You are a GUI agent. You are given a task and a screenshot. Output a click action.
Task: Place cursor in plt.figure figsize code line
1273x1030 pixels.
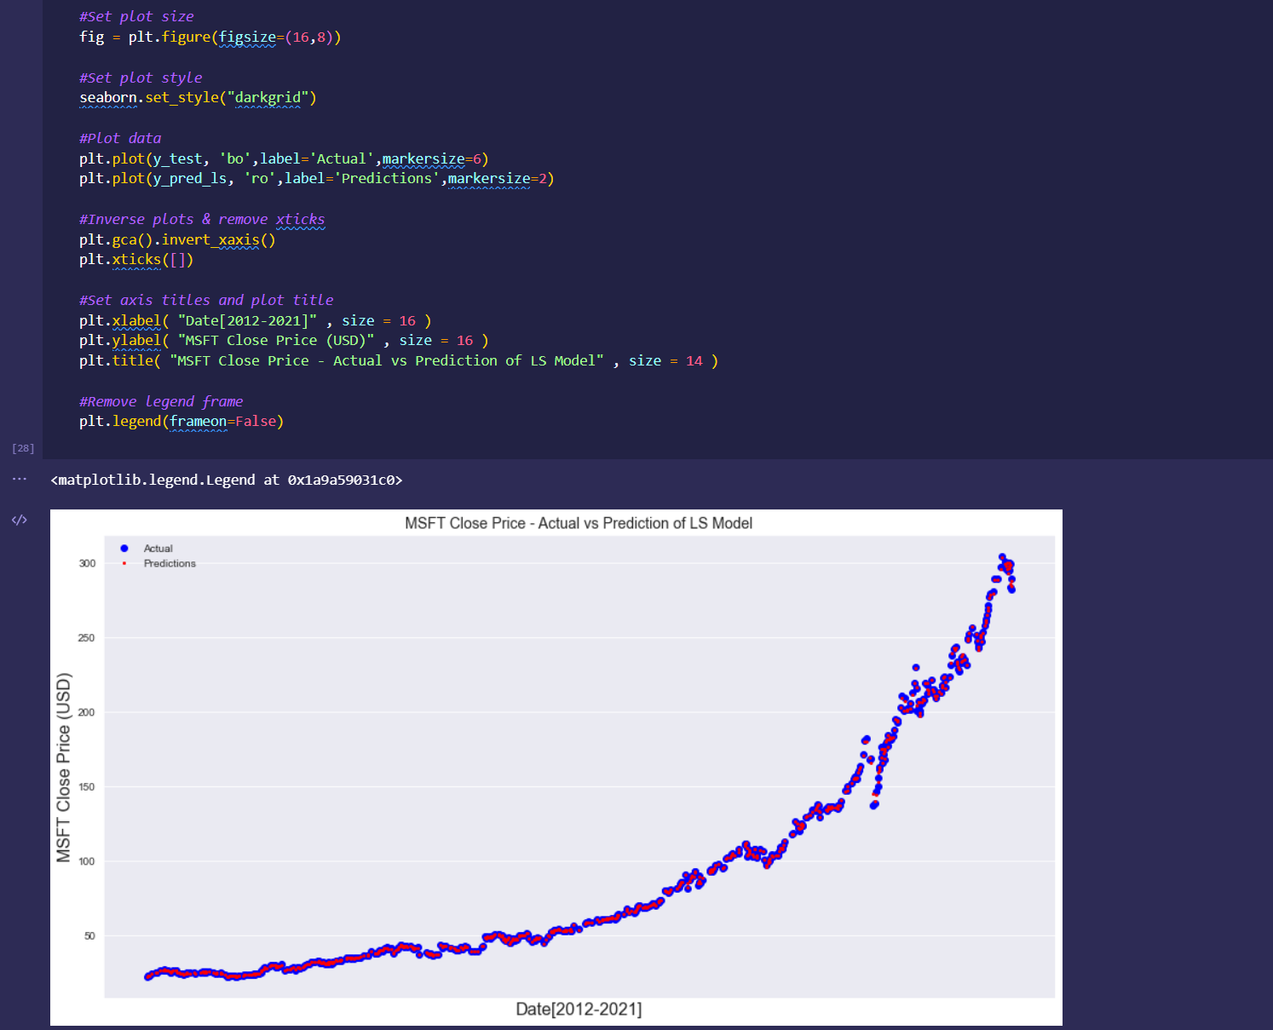210,37
